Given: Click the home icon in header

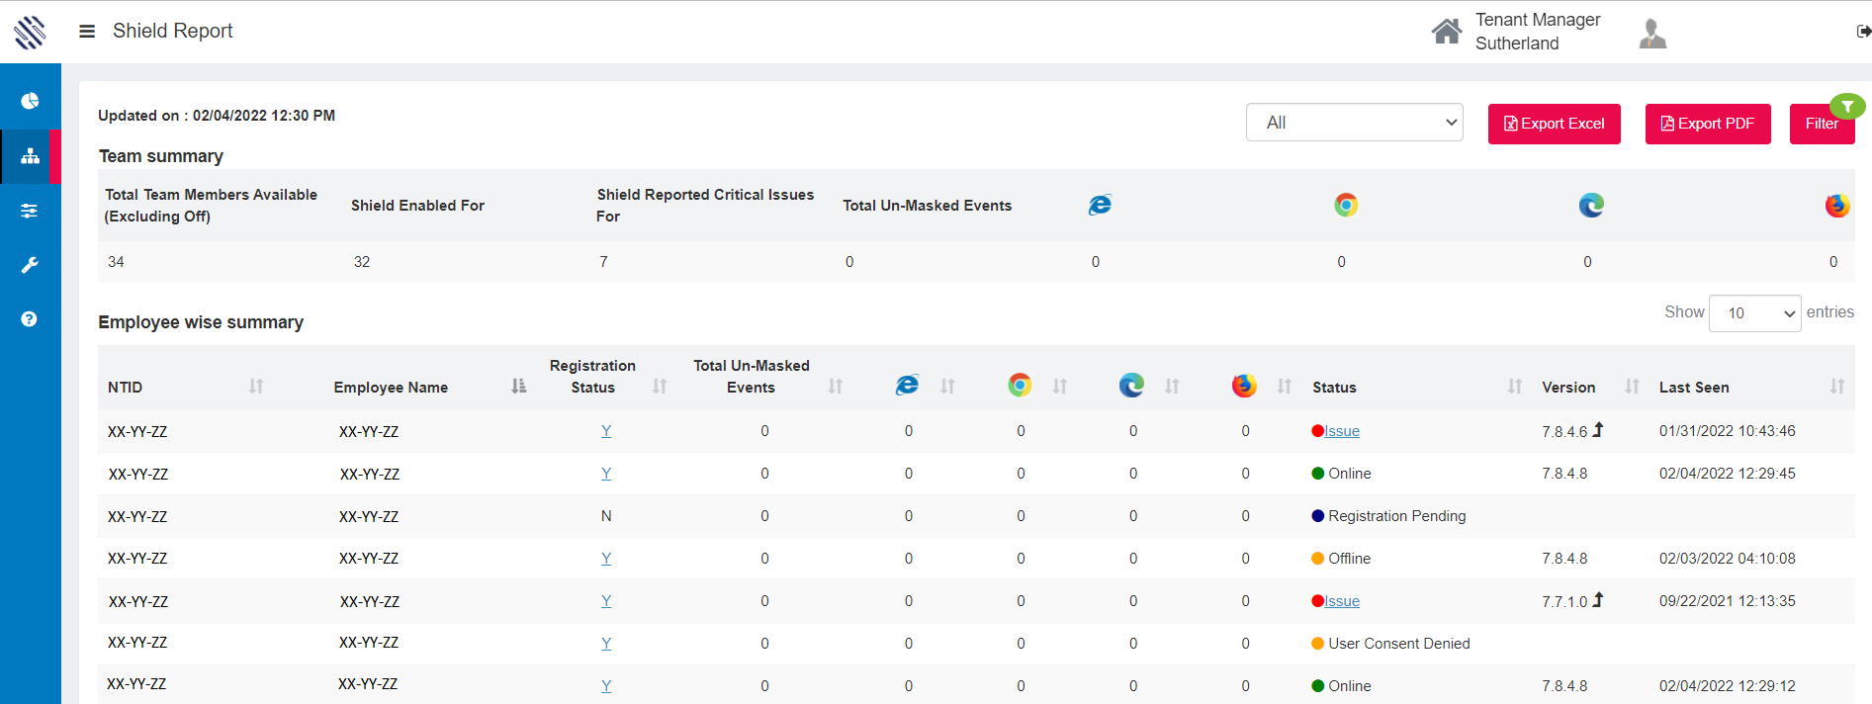Looking at the screenshot, I should [1446, 32].
